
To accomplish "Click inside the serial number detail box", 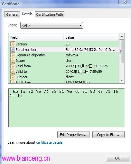I will click(x=66, y=108).
